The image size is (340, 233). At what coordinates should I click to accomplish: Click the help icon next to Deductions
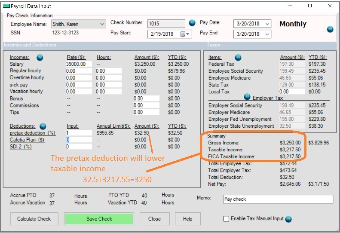click(43, 126)
